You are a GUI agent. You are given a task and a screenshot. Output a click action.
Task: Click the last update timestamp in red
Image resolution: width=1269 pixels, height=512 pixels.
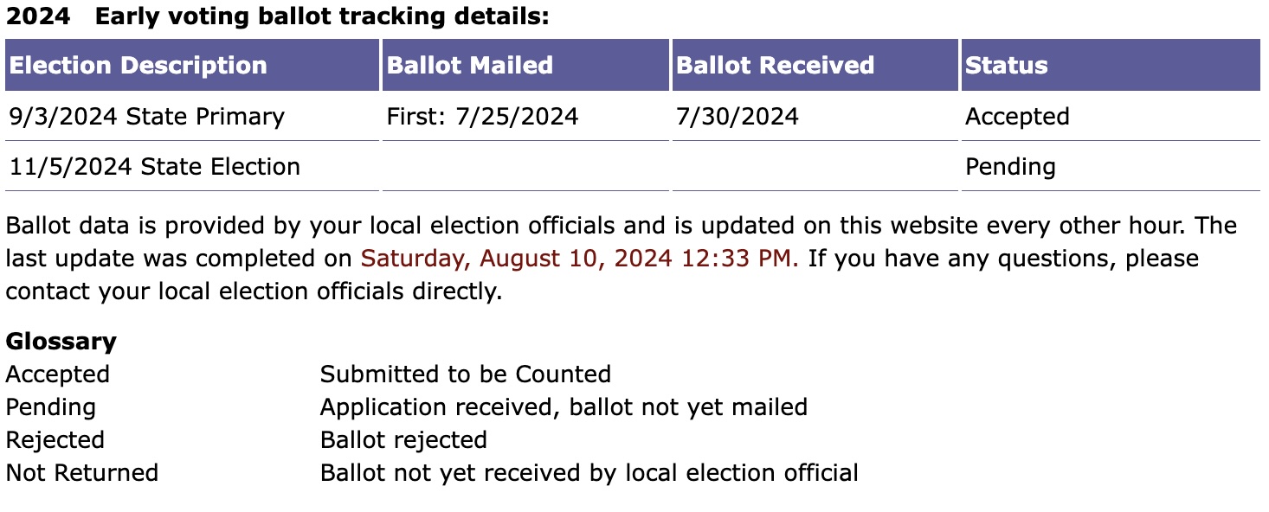[x=580, y=259]
